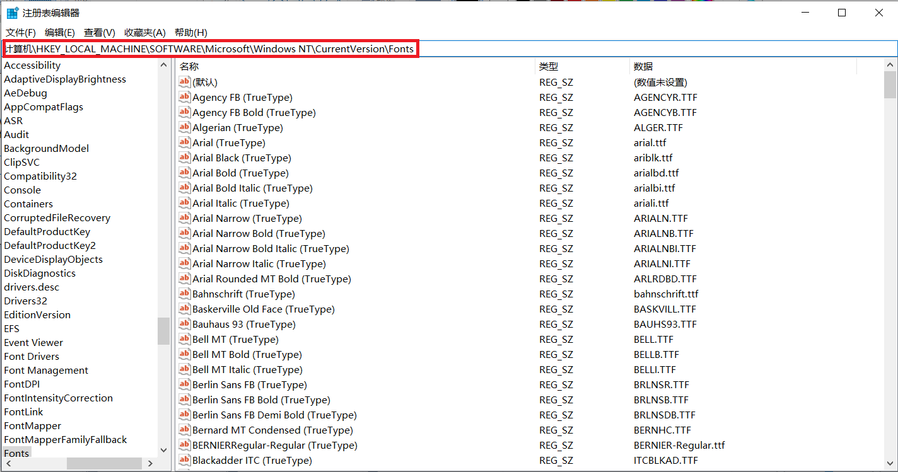Open the 收藏夹(A) menu
898x472 pixels.
coord(145,33)
